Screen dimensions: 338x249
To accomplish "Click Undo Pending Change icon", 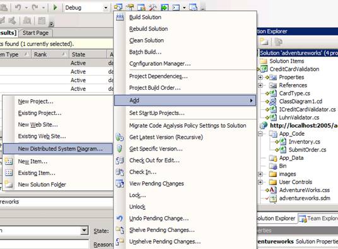I will pyautogui.click(x=120, y=218).
